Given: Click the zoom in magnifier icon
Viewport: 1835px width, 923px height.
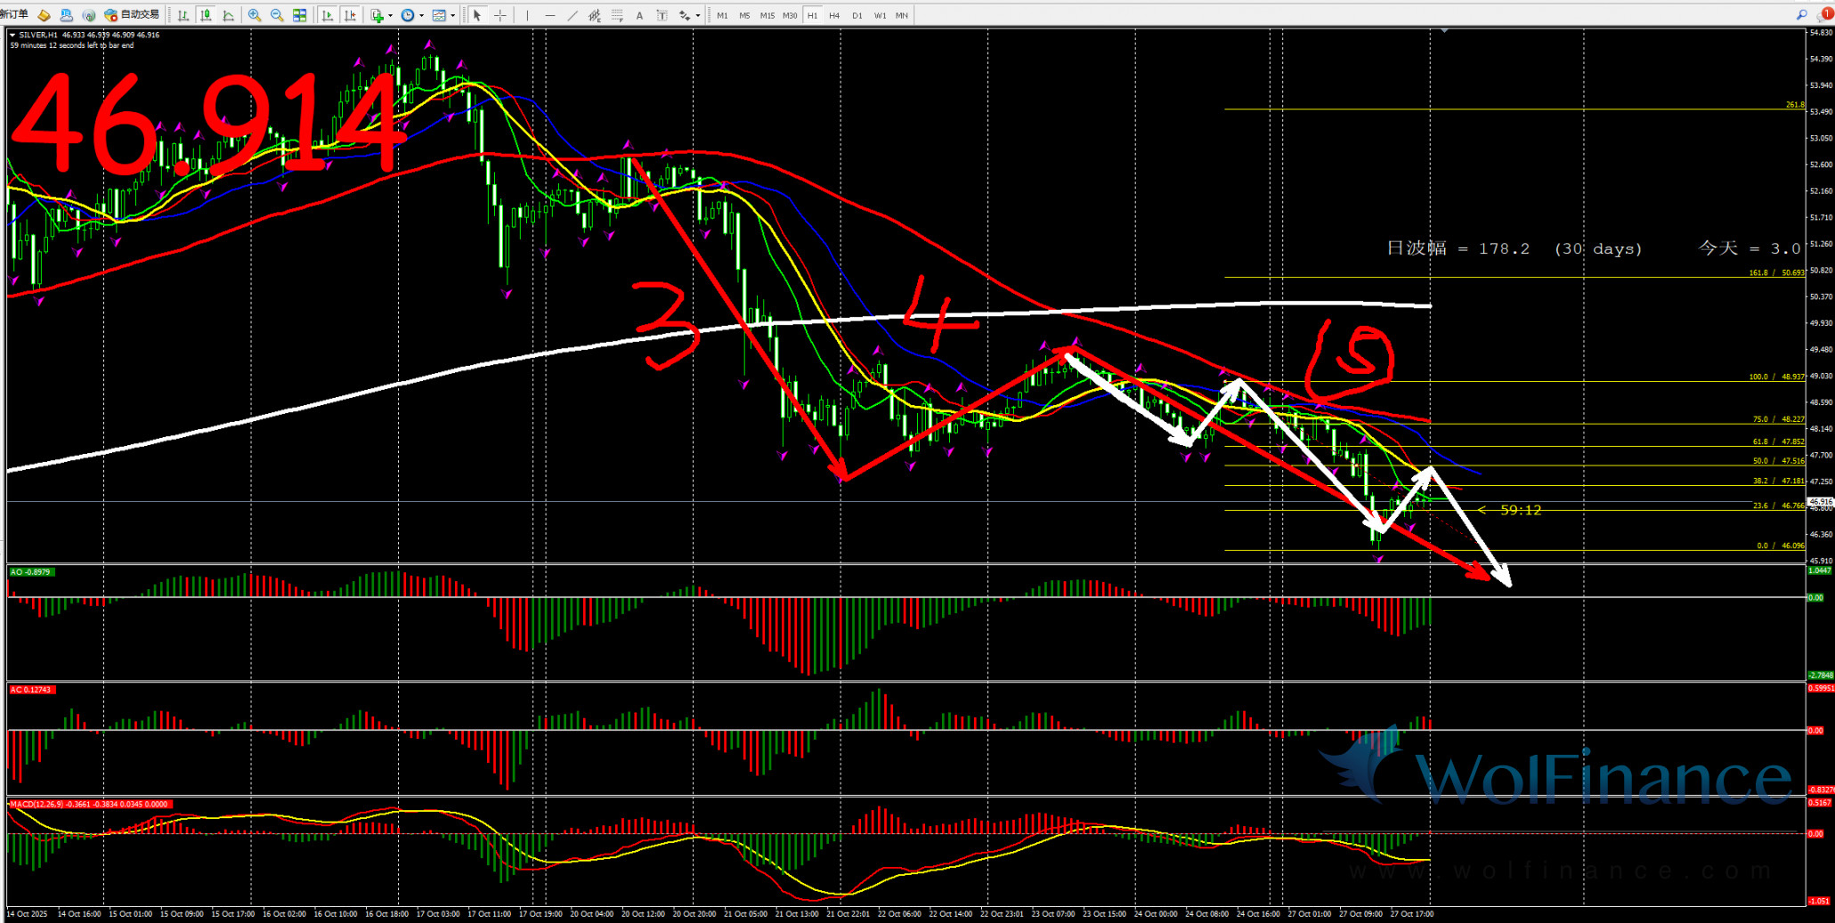Looking at the screenshot, I should coord(255,15).
